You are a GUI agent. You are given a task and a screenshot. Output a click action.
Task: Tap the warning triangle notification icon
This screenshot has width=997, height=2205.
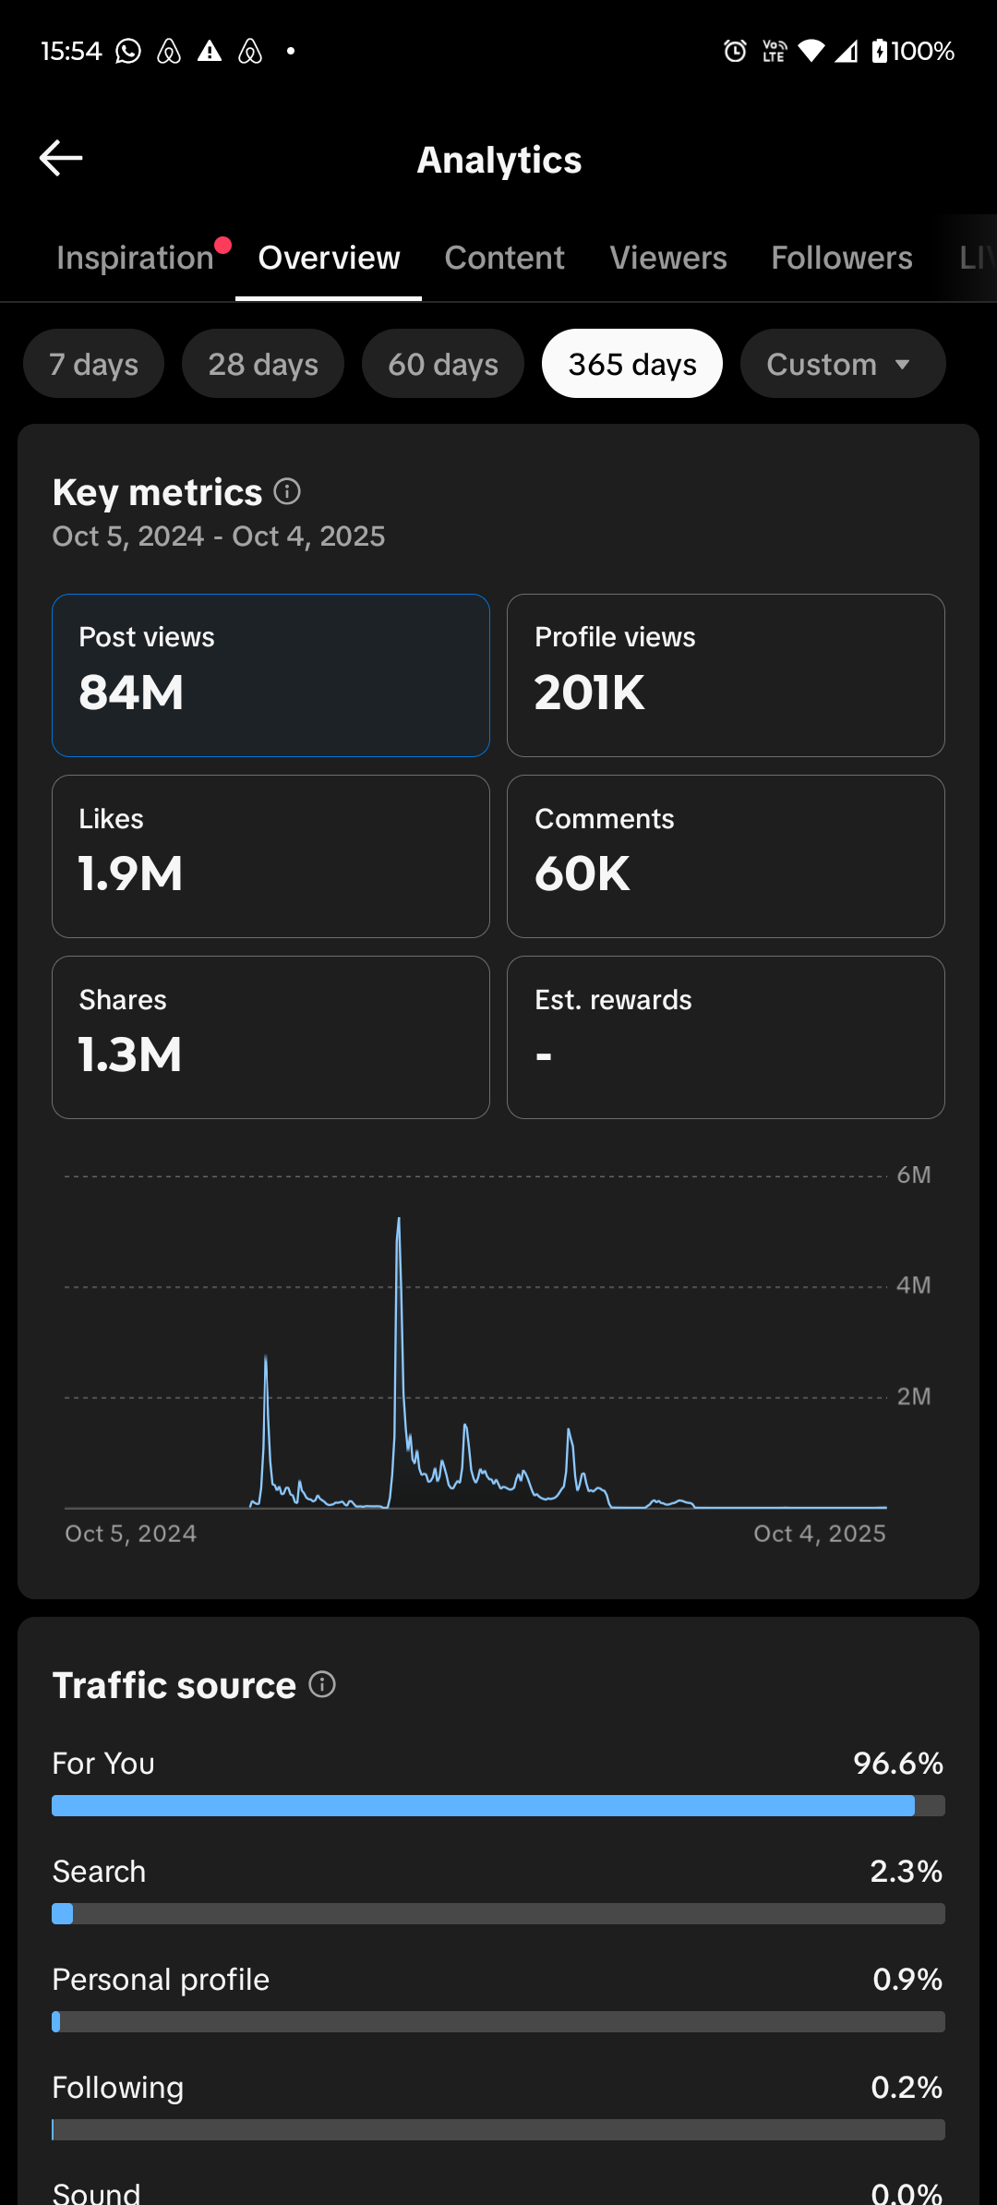tap(210, 51)
